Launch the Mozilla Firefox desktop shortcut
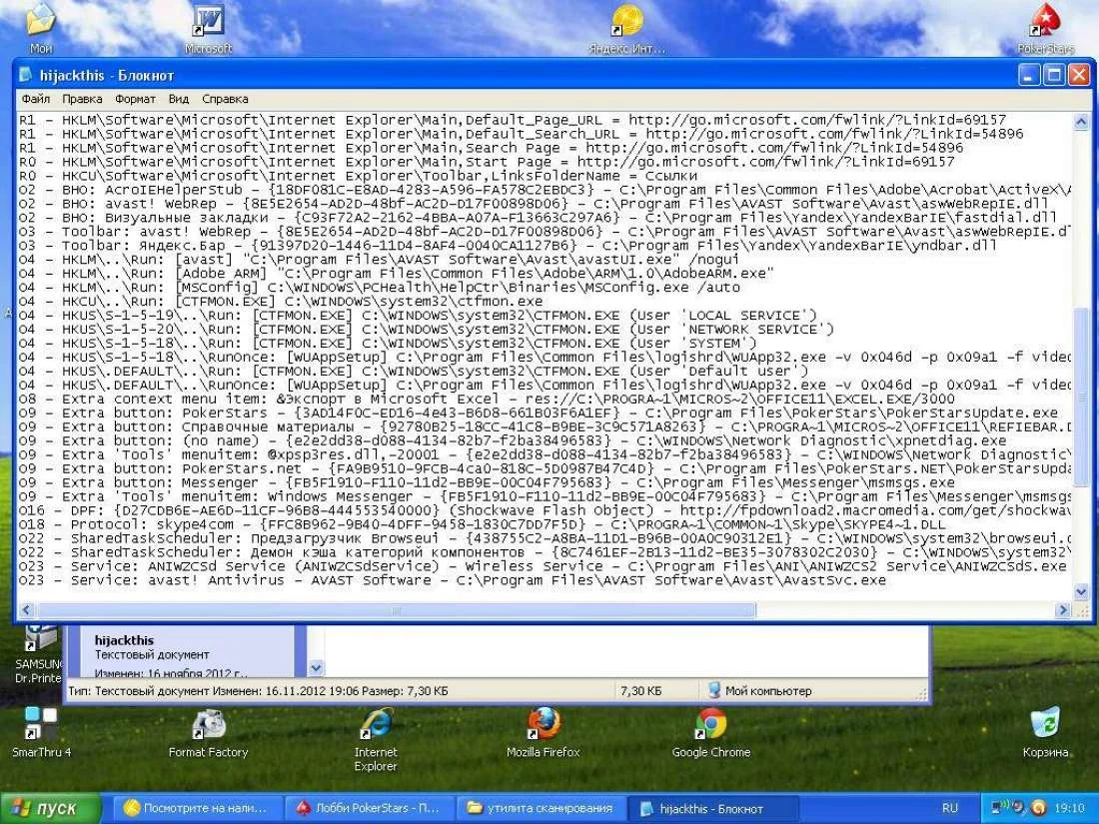The height and width of the screenshot is (824, 1099). click(x=544, y=732)
